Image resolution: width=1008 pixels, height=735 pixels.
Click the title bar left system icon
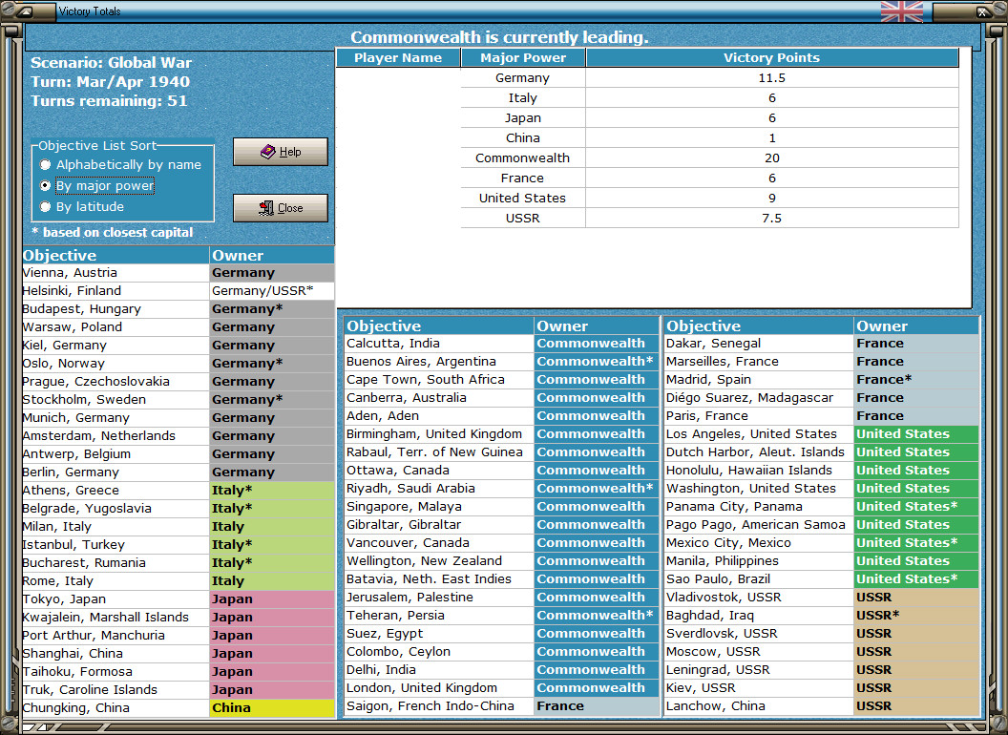point(25,10)
